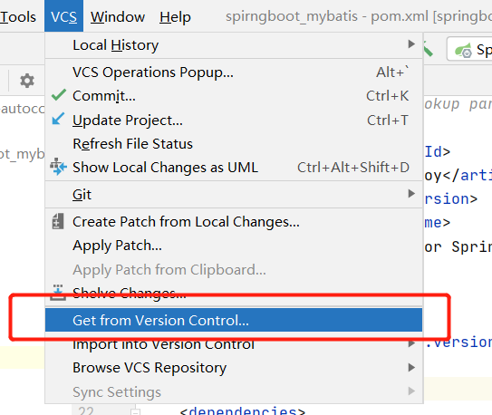
Task: Click the Shelve Changes icon
Action: (x=58, y=293)
